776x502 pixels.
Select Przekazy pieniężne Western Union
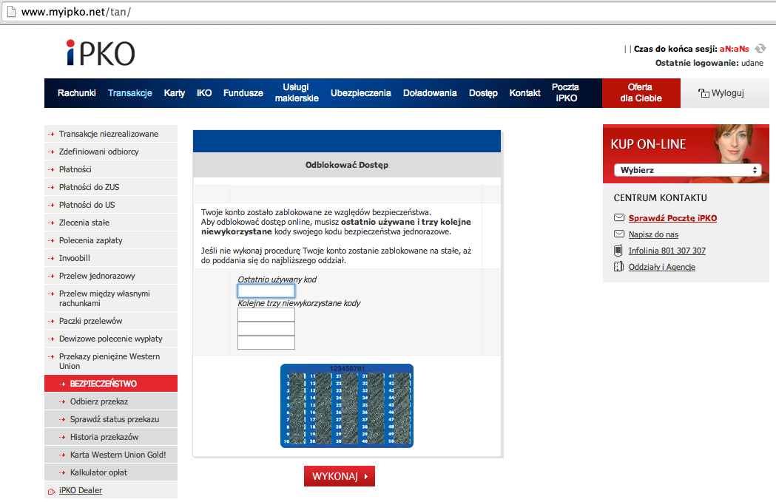point(111,361)
